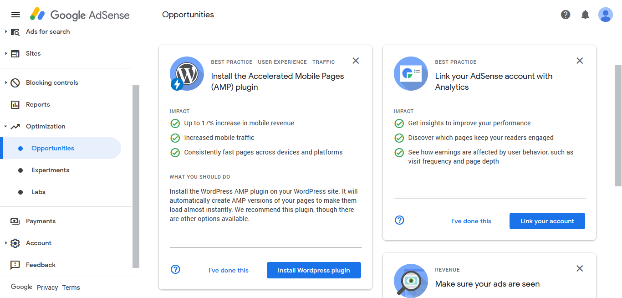Click the Install Wordpress plugin button
Viewport: 622px width, 298px height.
(314, 270)
